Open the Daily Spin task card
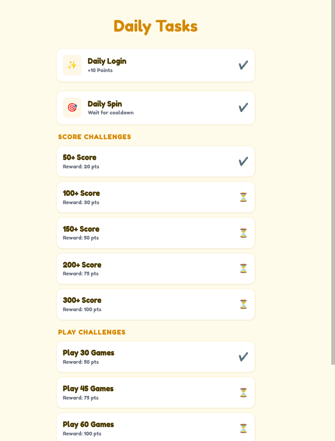This screenshot has height=441, width=335. (155, 107)
